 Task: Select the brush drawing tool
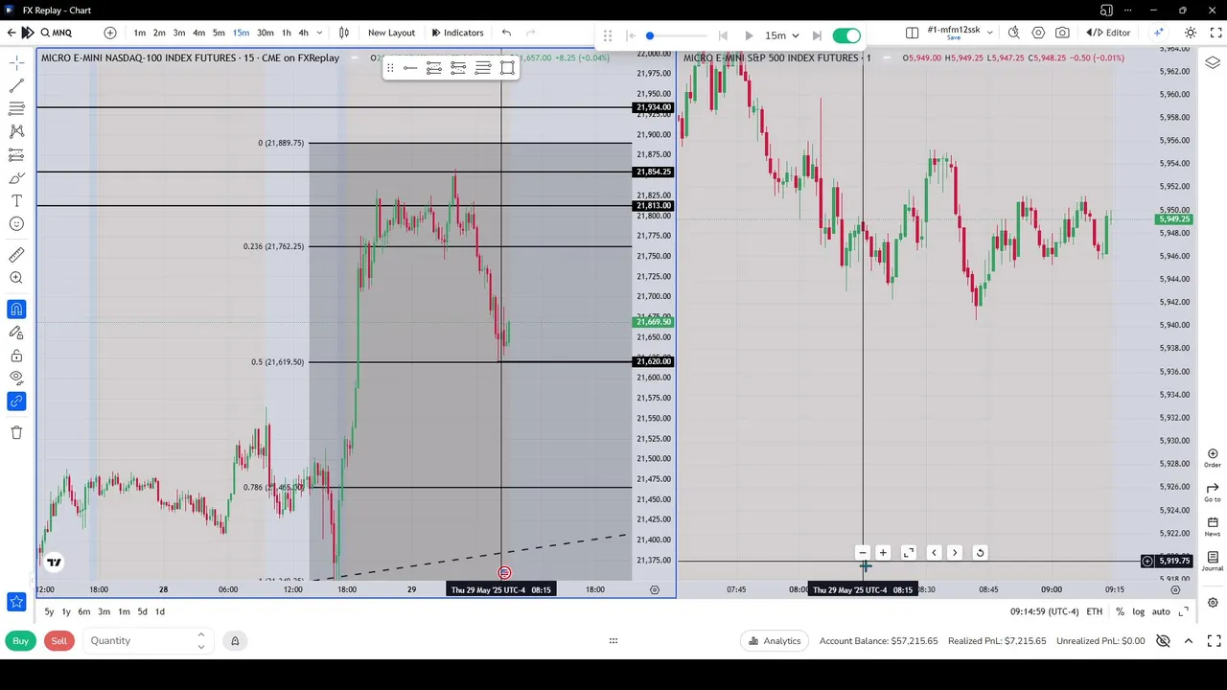click(16, 177)
